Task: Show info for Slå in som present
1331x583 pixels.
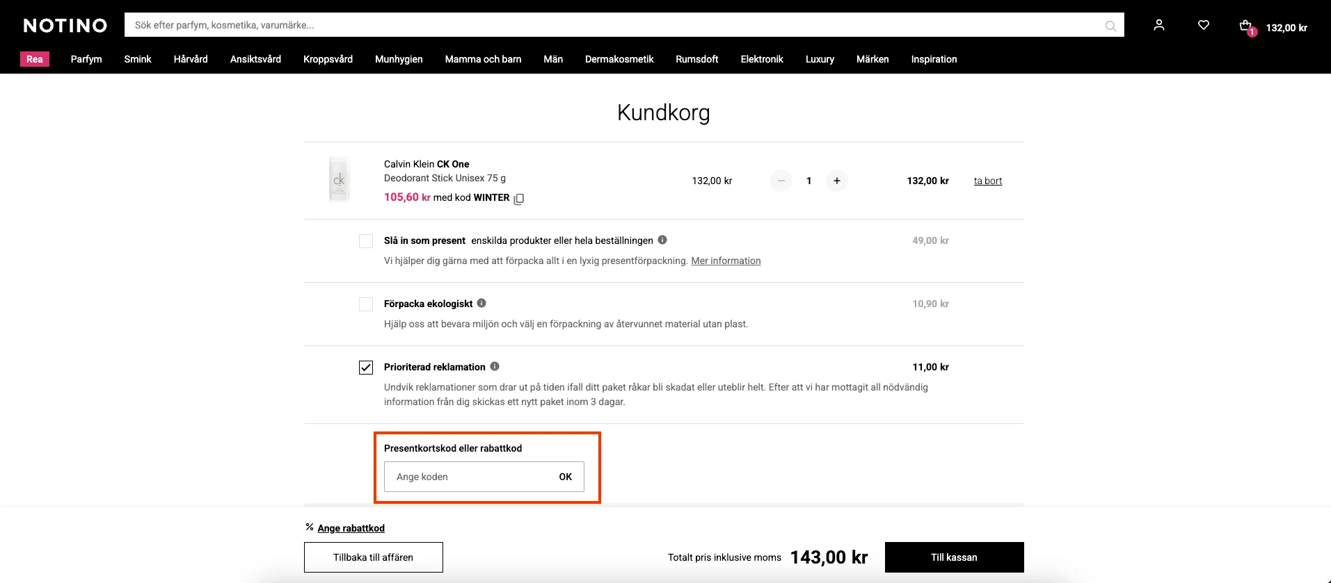Action: tap(662, 240)
